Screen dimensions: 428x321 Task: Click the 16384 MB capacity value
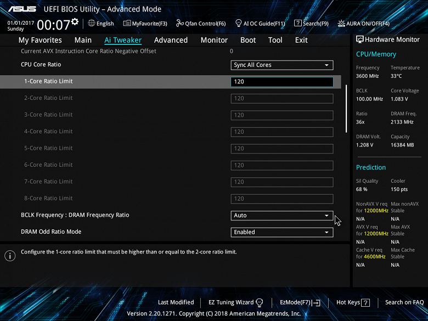[x=402, y=145]
